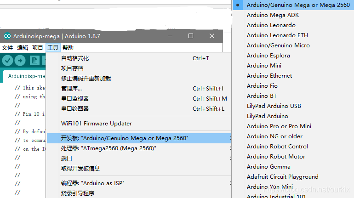Minimize the Arduino IDE window
The image size is (354, 198).
[x=170, y=36]
